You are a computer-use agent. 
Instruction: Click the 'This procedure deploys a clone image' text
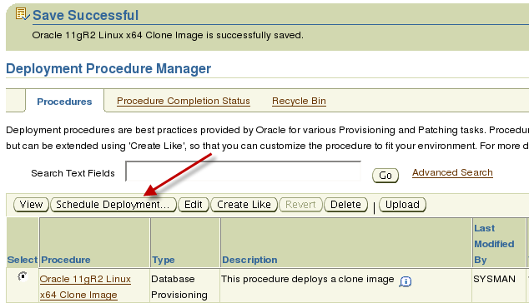coord(307,279)
